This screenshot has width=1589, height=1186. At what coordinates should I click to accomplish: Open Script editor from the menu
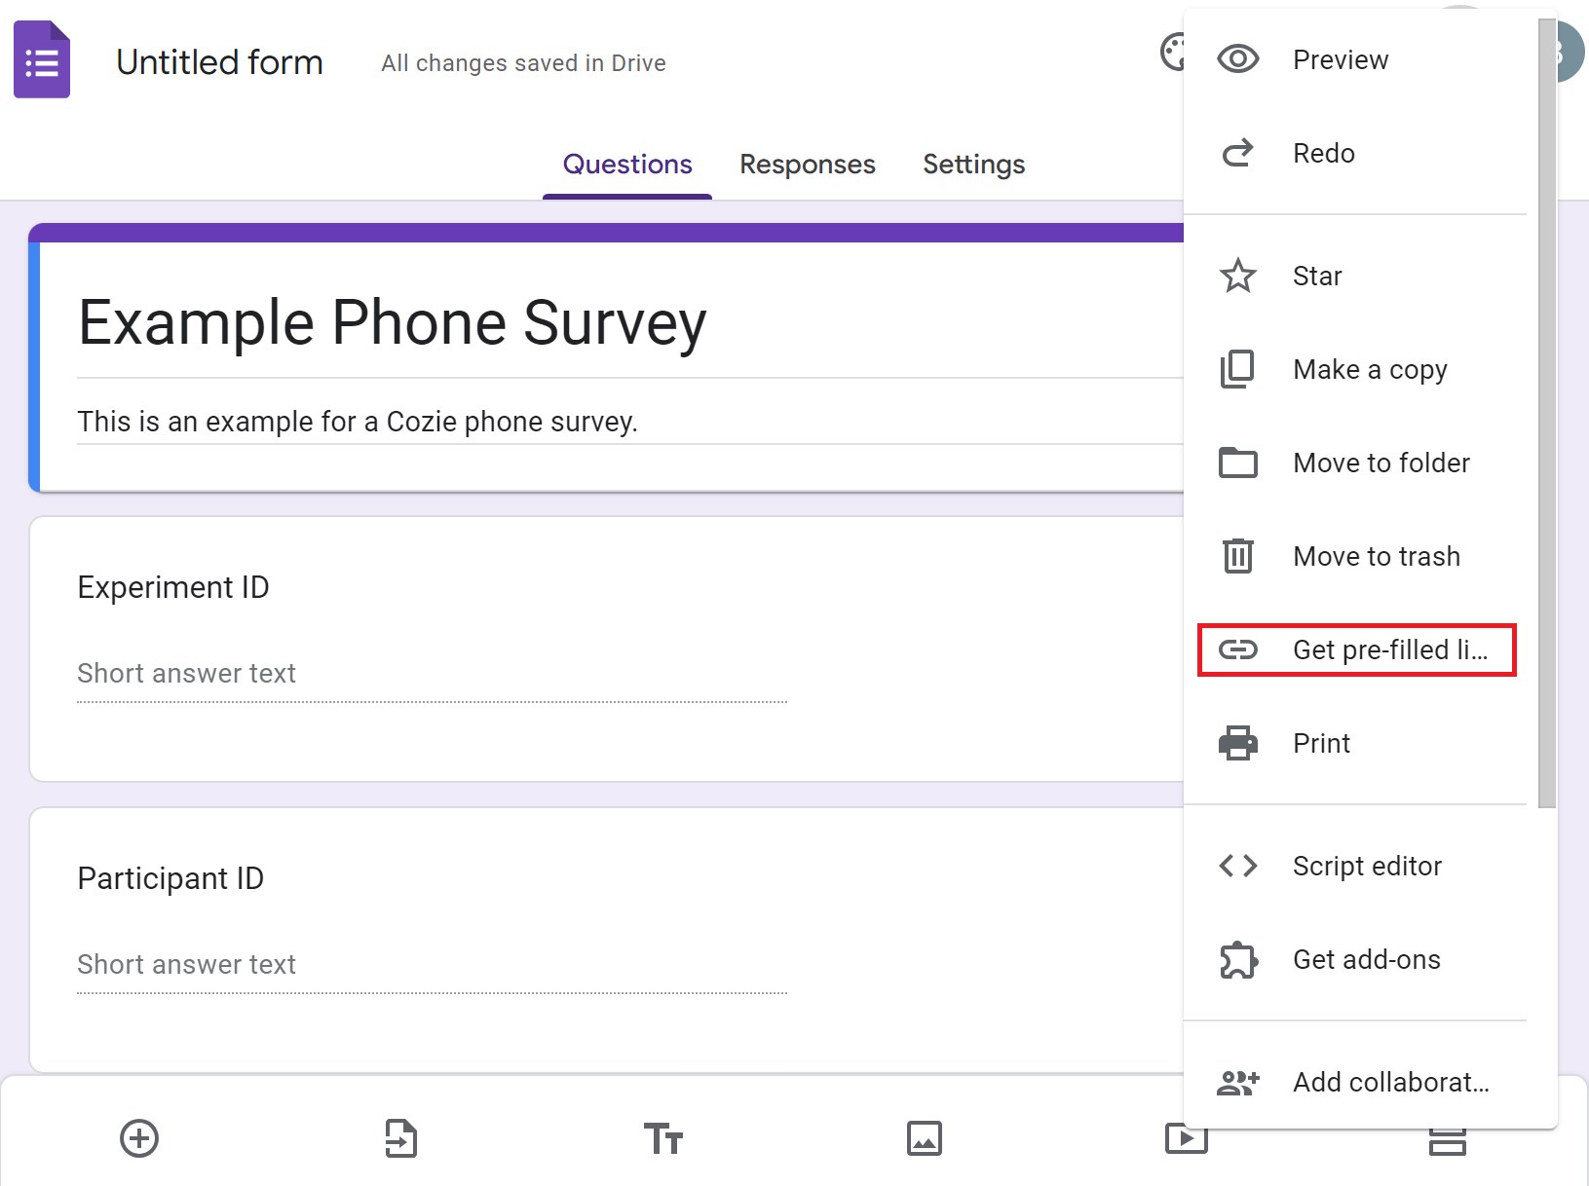click(1366, 866)
